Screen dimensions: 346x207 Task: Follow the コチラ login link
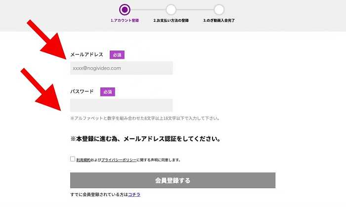(134, 195)
